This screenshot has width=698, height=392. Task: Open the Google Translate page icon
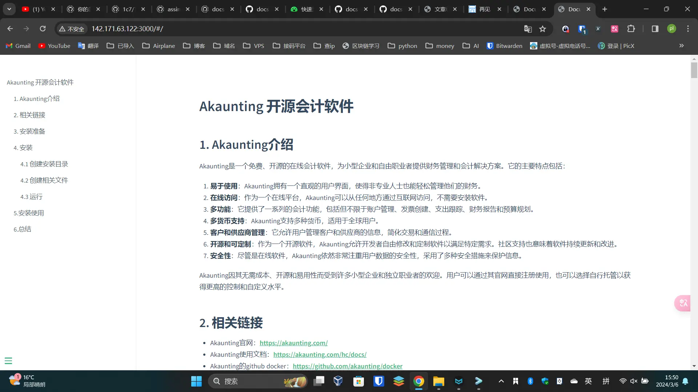[x=528, y=29]
